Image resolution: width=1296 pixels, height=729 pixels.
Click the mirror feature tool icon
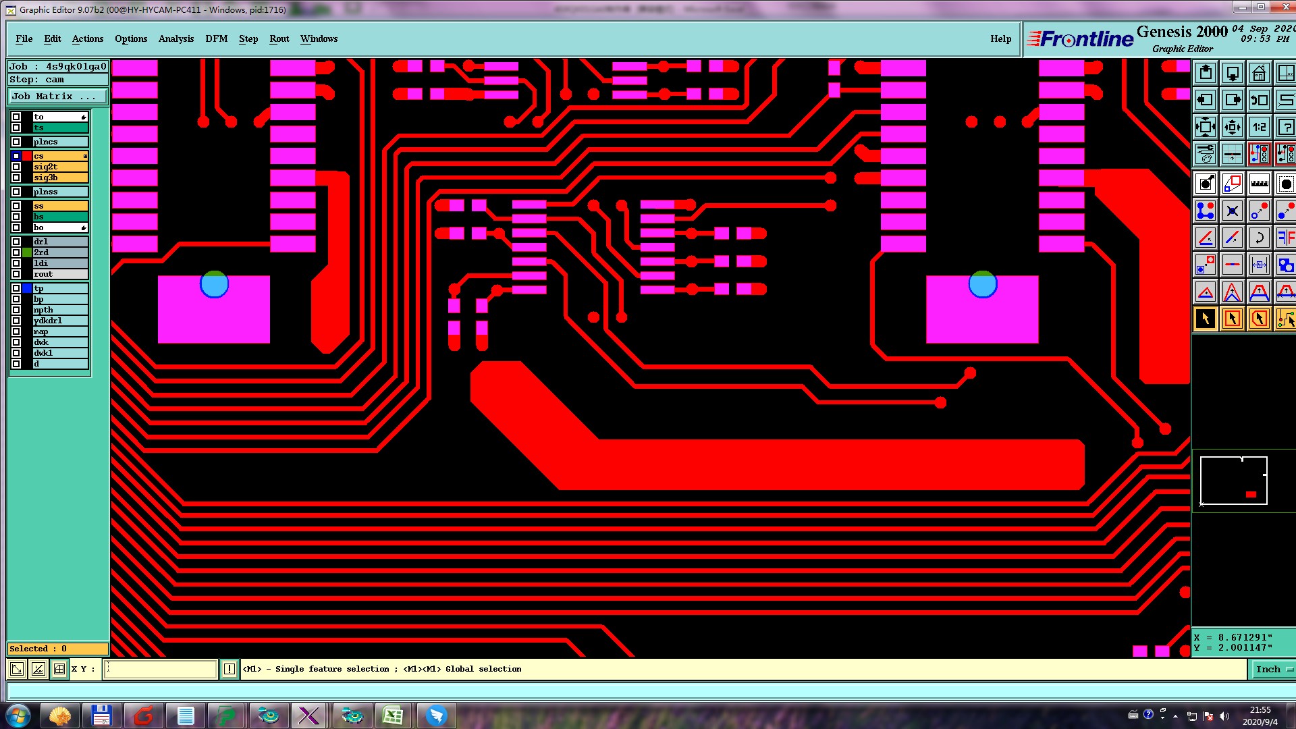pos(1285,238)
